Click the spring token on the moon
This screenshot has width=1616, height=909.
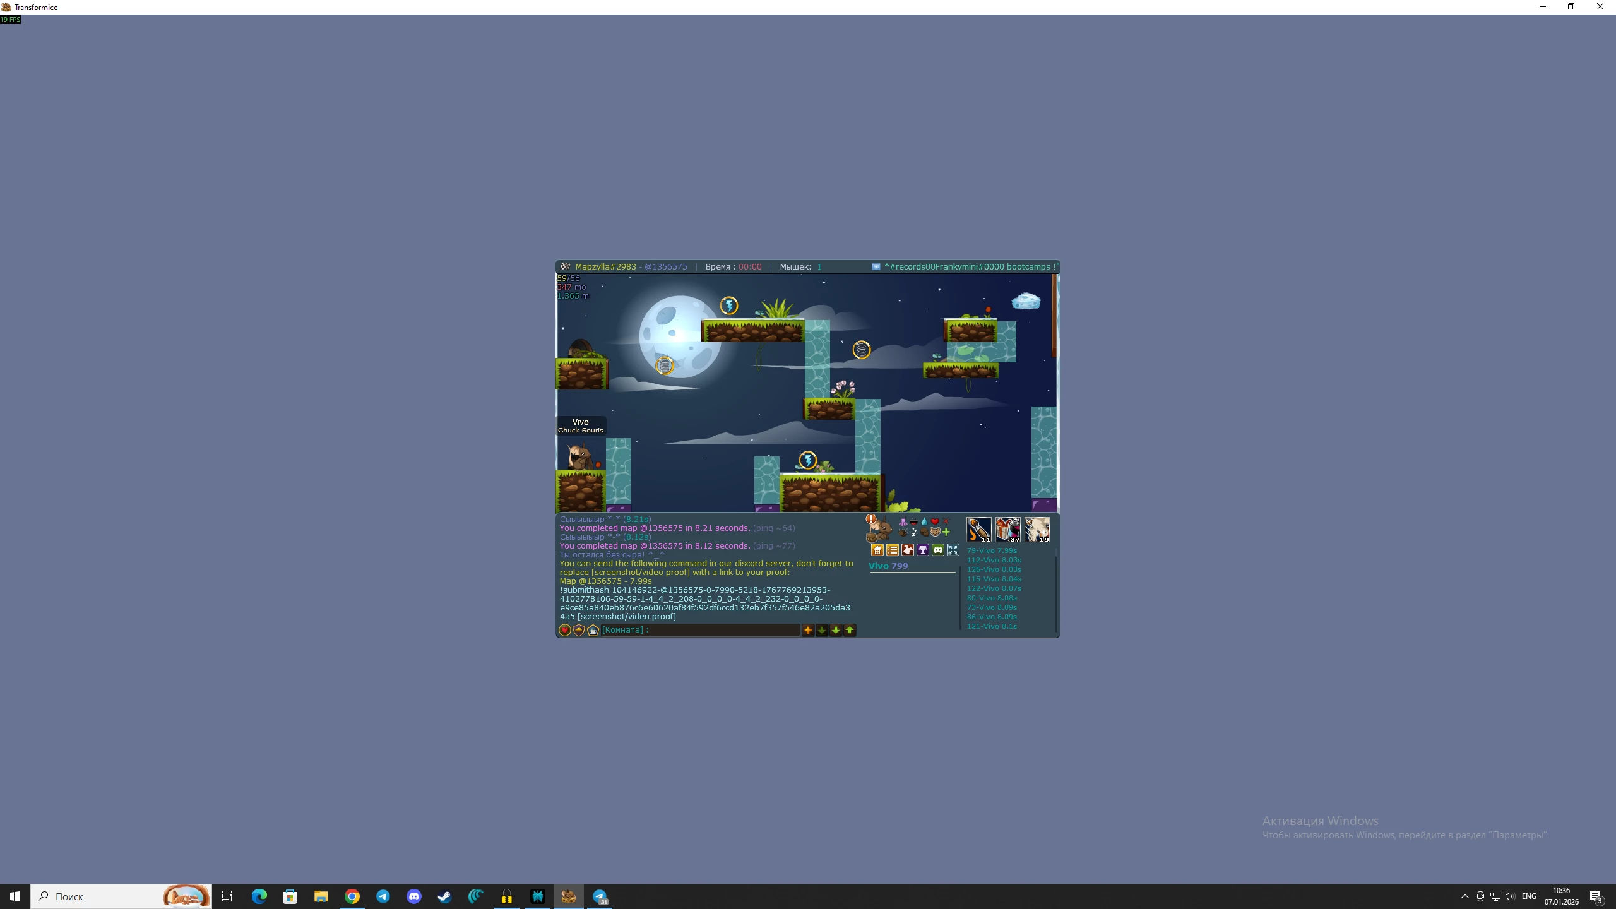[665, 365]
